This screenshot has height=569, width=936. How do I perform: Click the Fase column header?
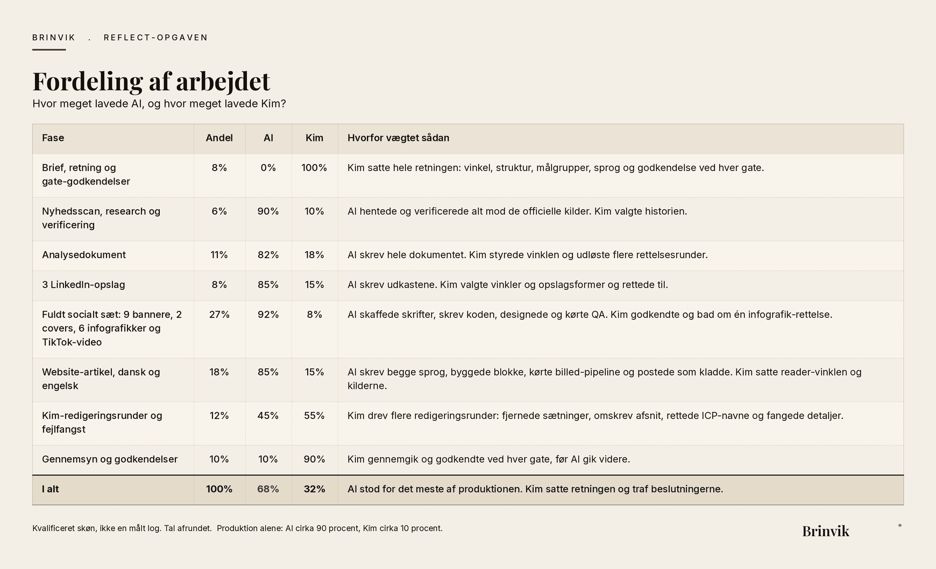click(x=53, y=138)
